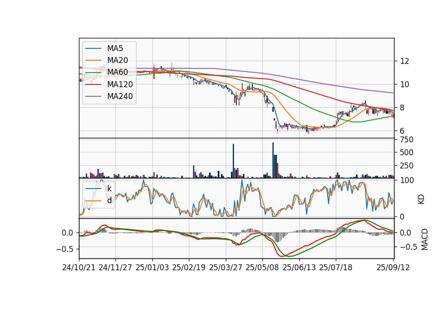The width and height of the screenshot is (438, 315).
Task: Click the volume axis value 250
Action: point(407,165)
